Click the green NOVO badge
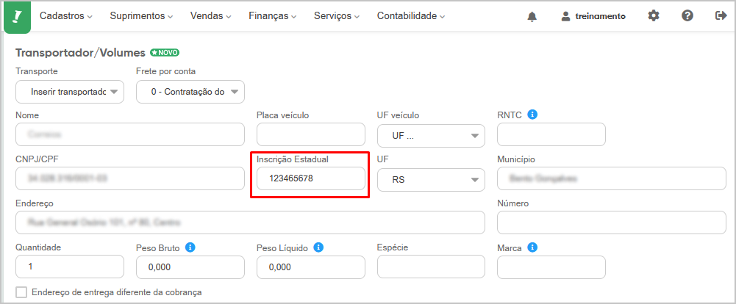 [165, 52]
